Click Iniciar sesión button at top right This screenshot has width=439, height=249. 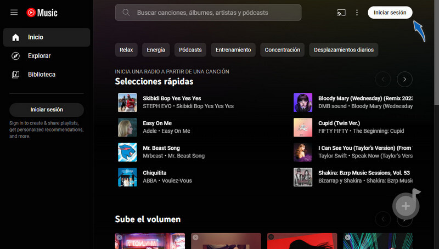pyautogui.click(x=390, y=13)
